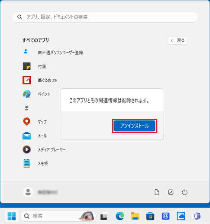This screenshot has height=224, width=210.
Task: Open the Pictures folder shortcut icon
Action: point(171,192)
